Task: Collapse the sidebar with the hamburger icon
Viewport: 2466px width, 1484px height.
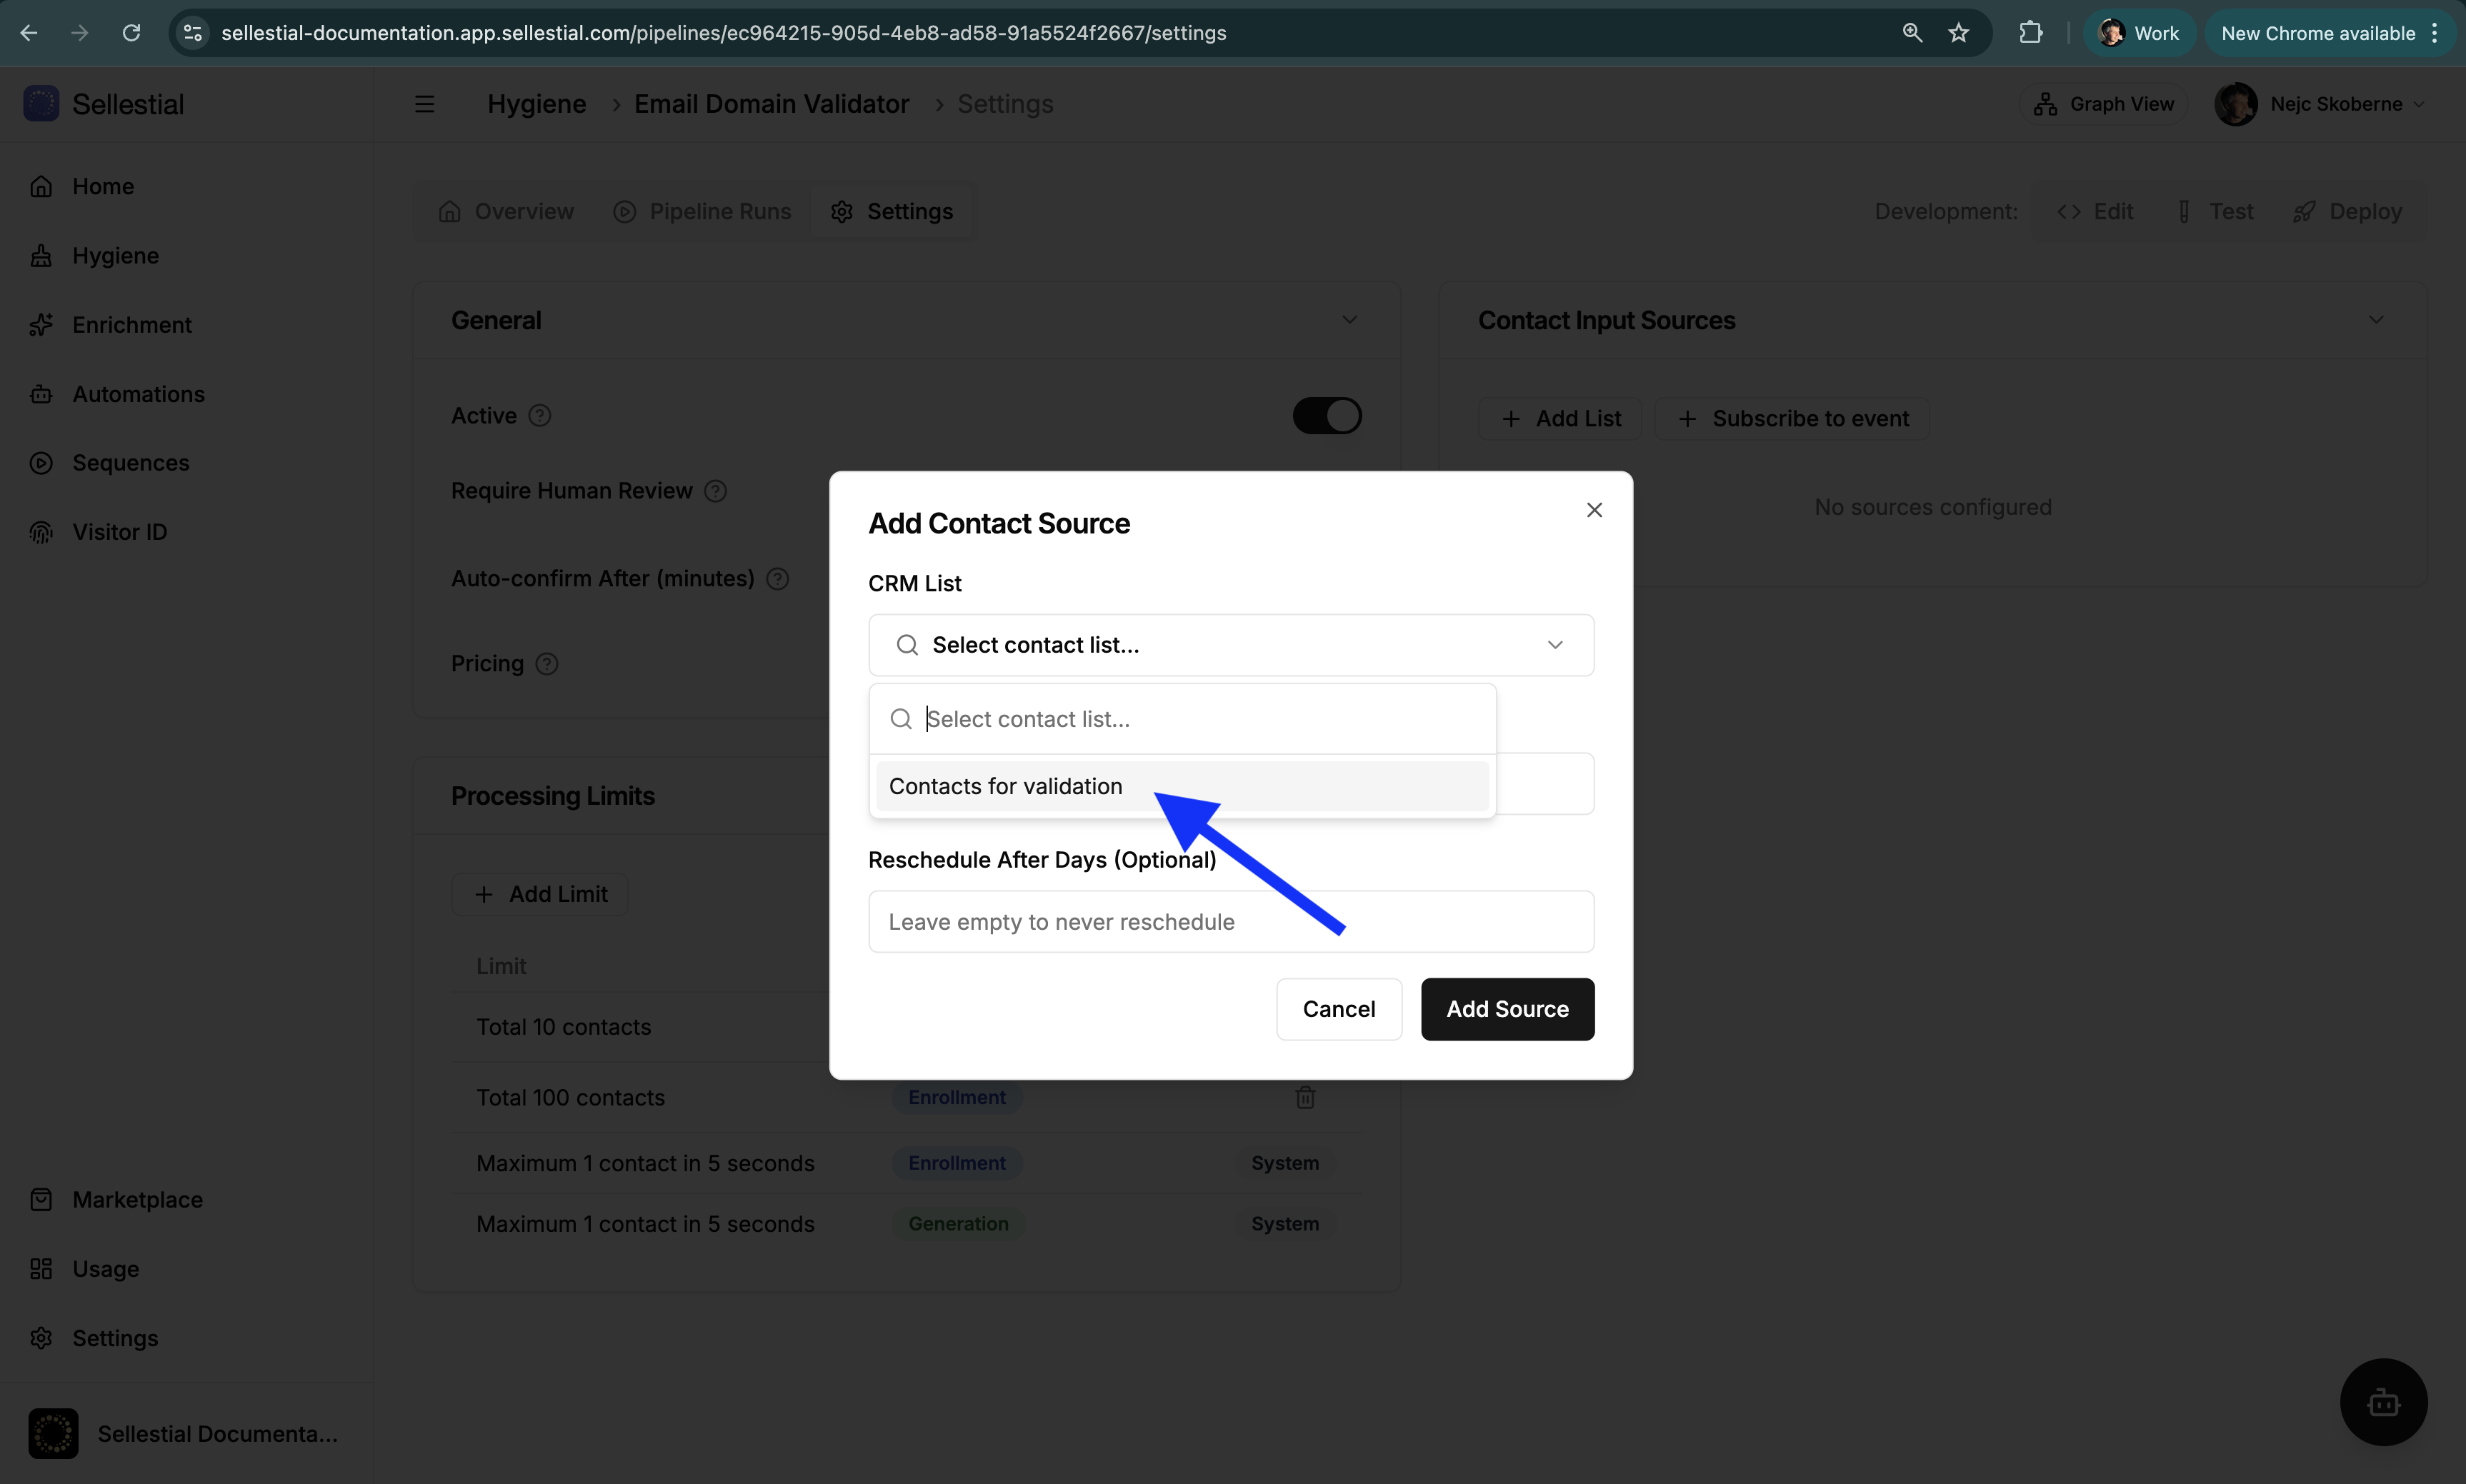Action: [425, 103]
